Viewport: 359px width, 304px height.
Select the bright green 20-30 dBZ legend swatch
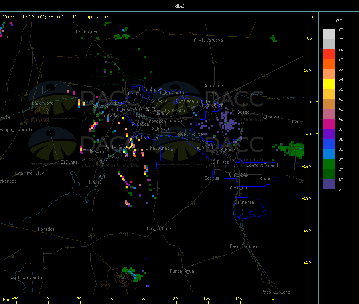pyautogui.click(x=329, y=164)
